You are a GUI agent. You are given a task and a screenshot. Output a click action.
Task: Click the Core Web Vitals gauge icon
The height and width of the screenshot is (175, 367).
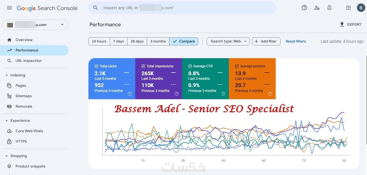point(10,131)
